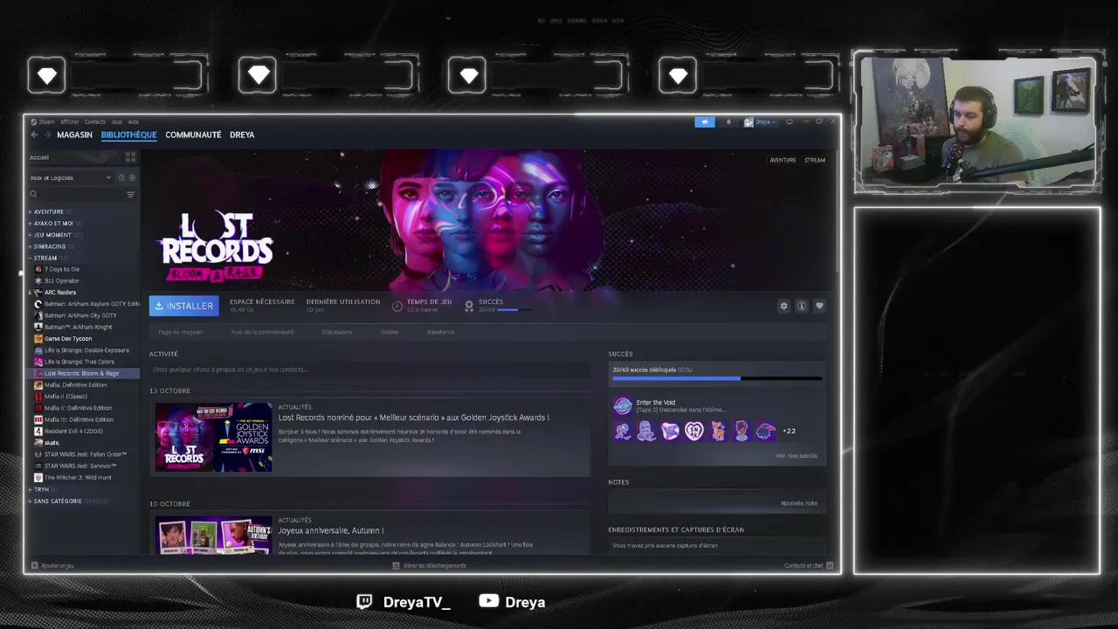Click the activity text field under ACTIVITÉ
This screenshot has height=629, width=1118.
coord(369,370)
